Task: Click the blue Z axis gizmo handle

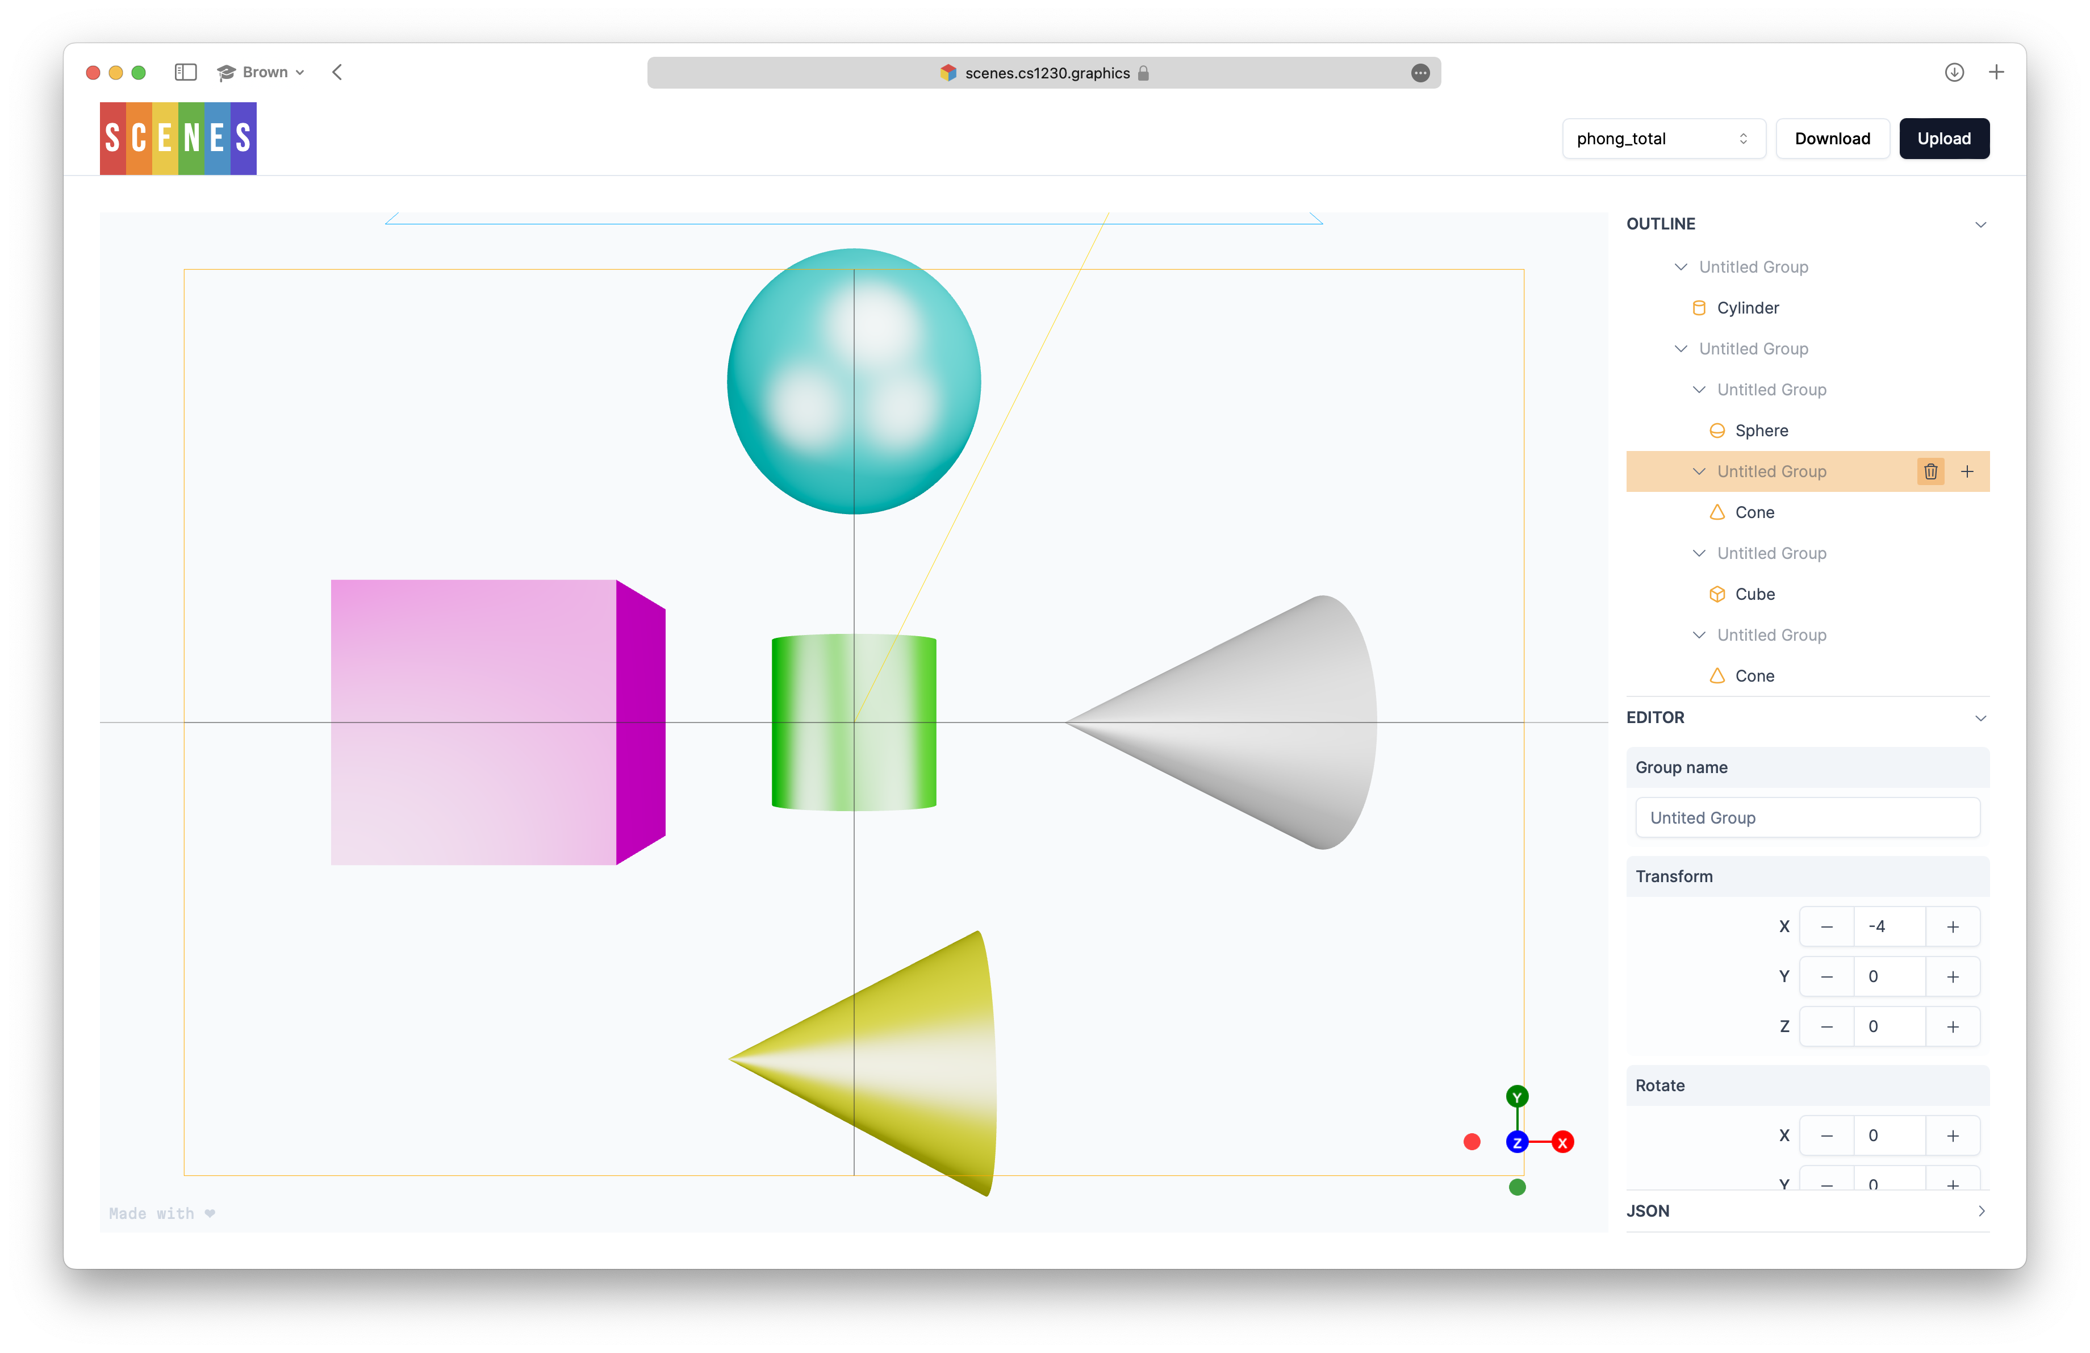Action: coord(1516,1142)
